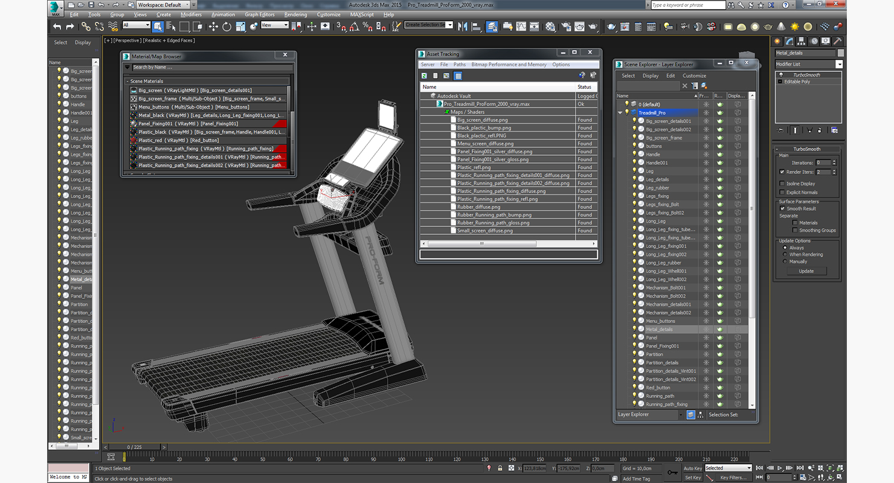Select the Manually update radio option

click(x=785, y=261)
